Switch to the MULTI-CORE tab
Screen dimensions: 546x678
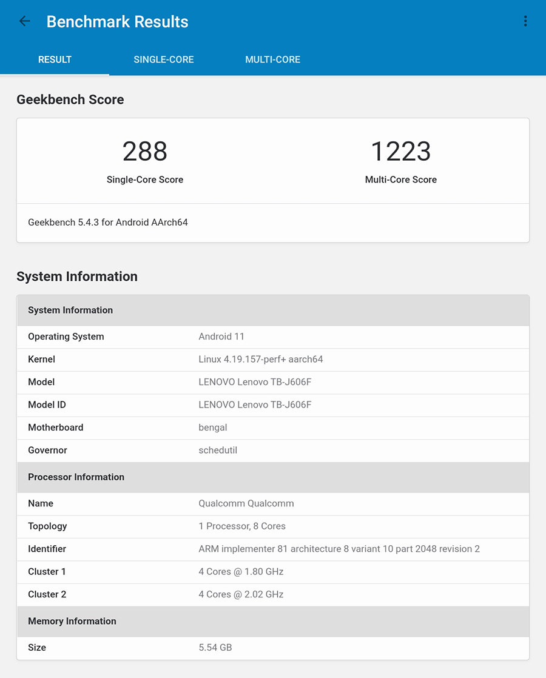(x=272, y=59)
